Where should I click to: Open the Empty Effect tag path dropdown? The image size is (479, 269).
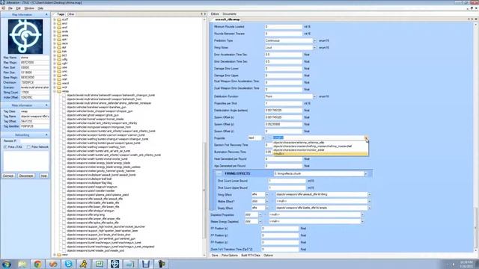pos(369,208)
